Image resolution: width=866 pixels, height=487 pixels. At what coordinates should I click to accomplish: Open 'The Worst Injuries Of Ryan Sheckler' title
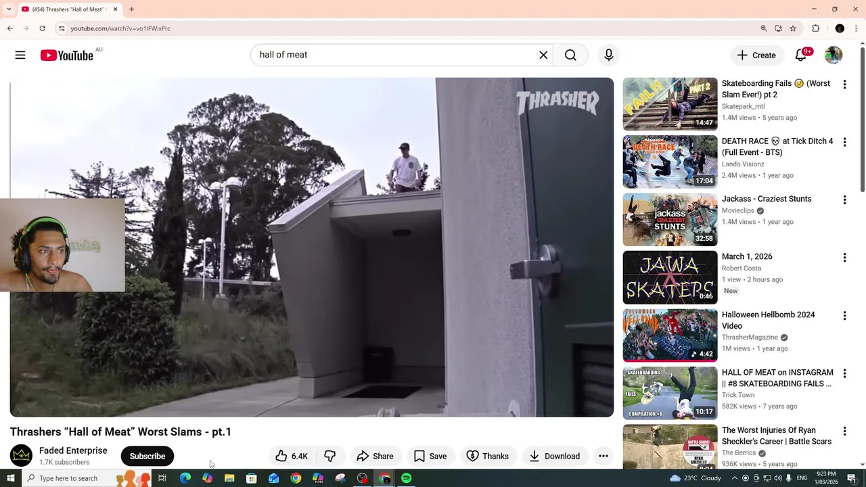(777, 436)
